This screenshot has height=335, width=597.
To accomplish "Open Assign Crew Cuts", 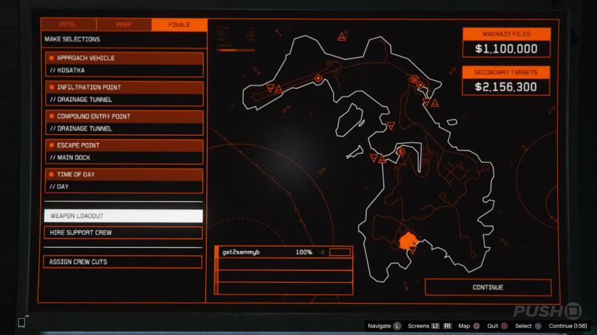I will (123, 262).
